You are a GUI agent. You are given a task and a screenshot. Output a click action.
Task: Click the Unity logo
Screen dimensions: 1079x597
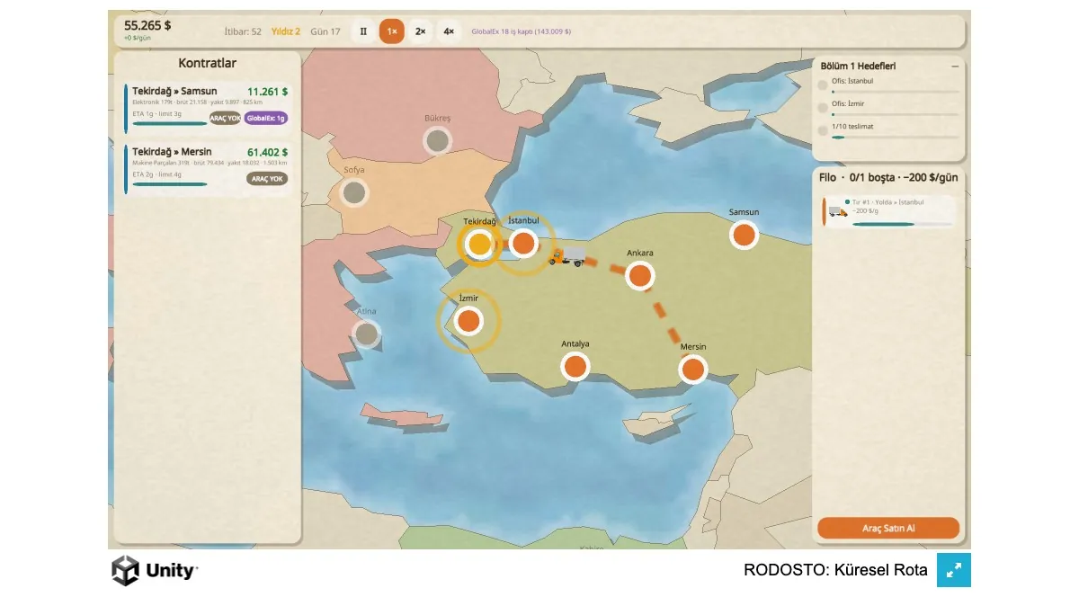pyautogui.click(x=155, y=570)
